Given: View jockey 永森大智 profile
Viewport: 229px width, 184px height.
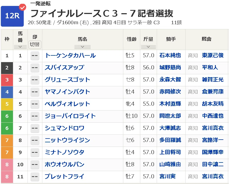Looking at the screenshot, I should click(170, 80).
